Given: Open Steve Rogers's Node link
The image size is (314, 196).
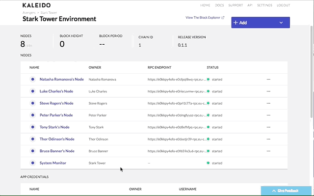Looking at the screenshot, I should pyautogui.click(x=56, y=103).
